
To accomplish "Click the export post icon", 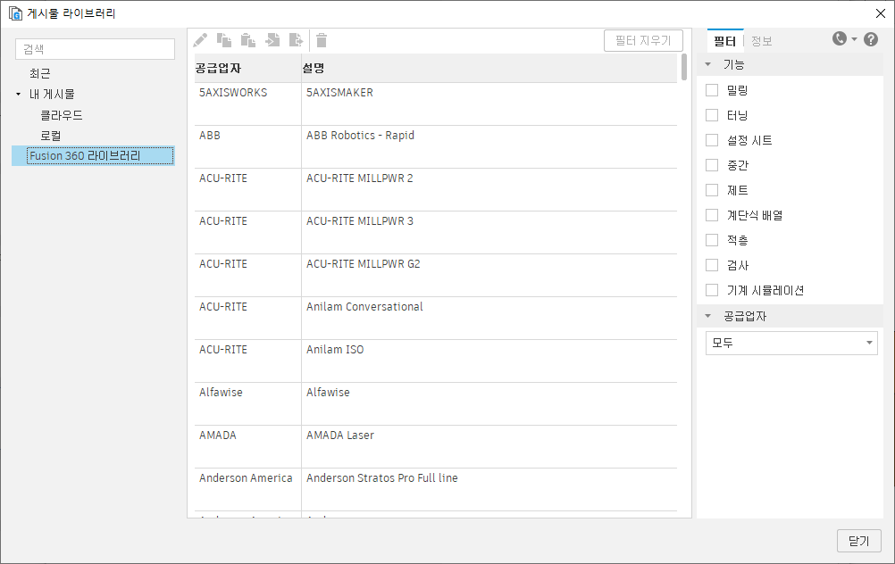I will 296,40.
